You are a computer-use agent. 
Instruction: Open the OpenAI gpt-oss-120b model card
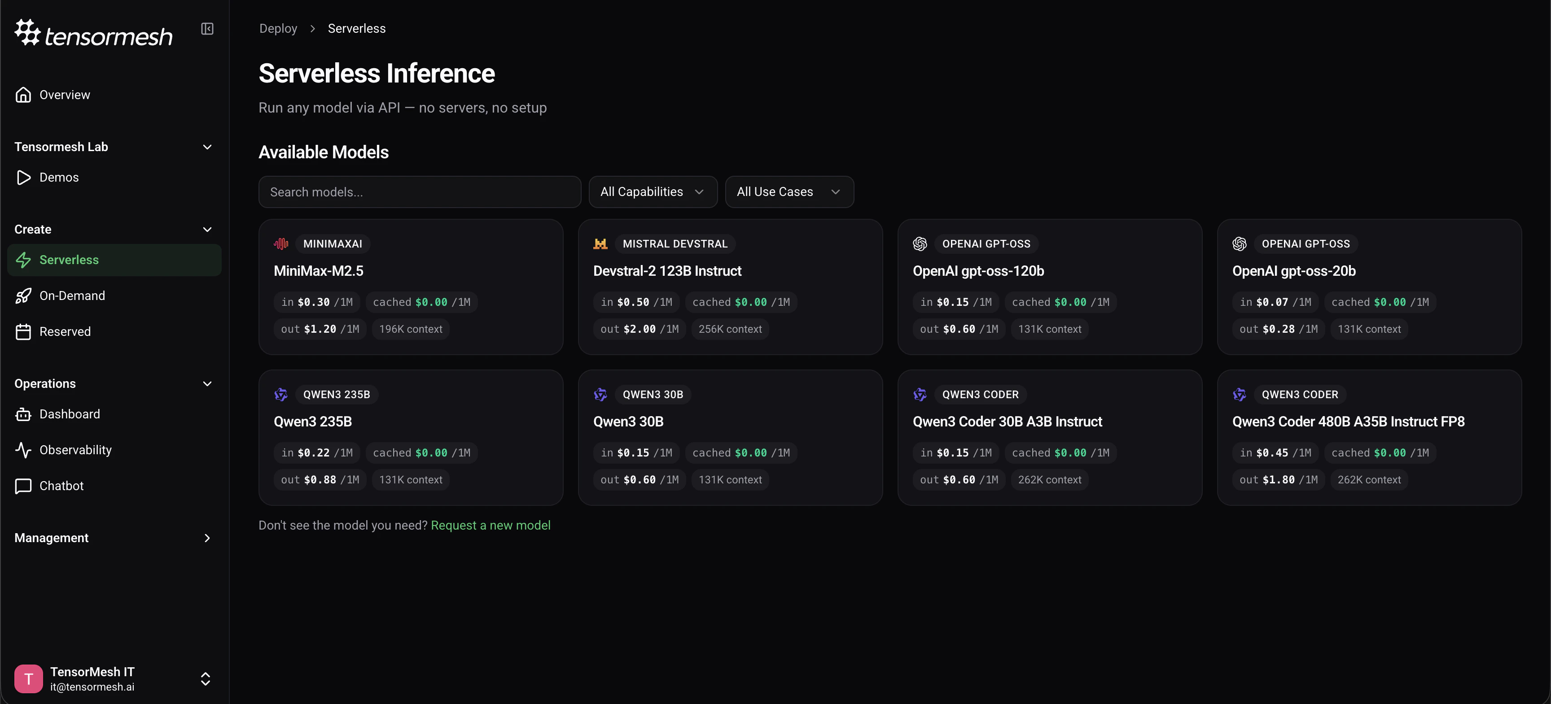click(x=1049, y=287)
